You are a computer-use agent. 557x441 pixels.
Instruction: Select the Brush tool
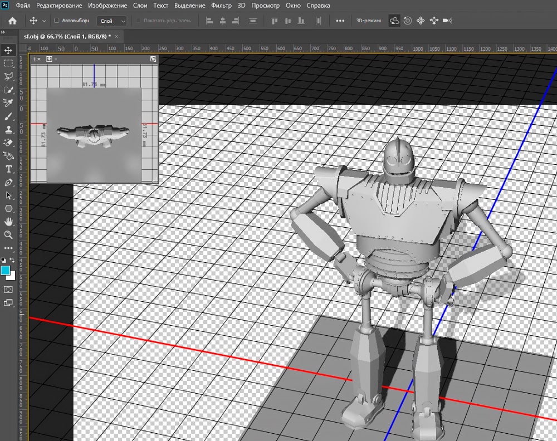[8, 116]
